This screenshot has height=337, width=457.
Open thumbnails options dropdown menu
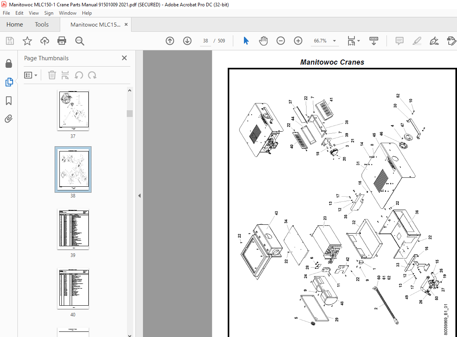[x=30, y=75]
